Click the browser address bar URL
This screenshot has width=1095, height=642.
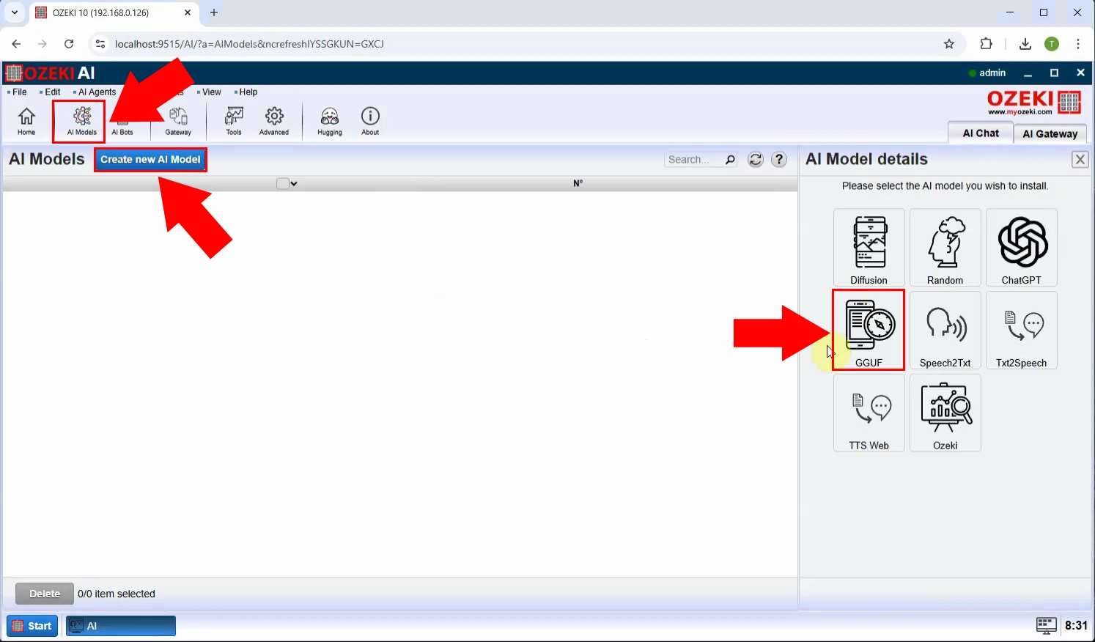[x=249, y=44]
